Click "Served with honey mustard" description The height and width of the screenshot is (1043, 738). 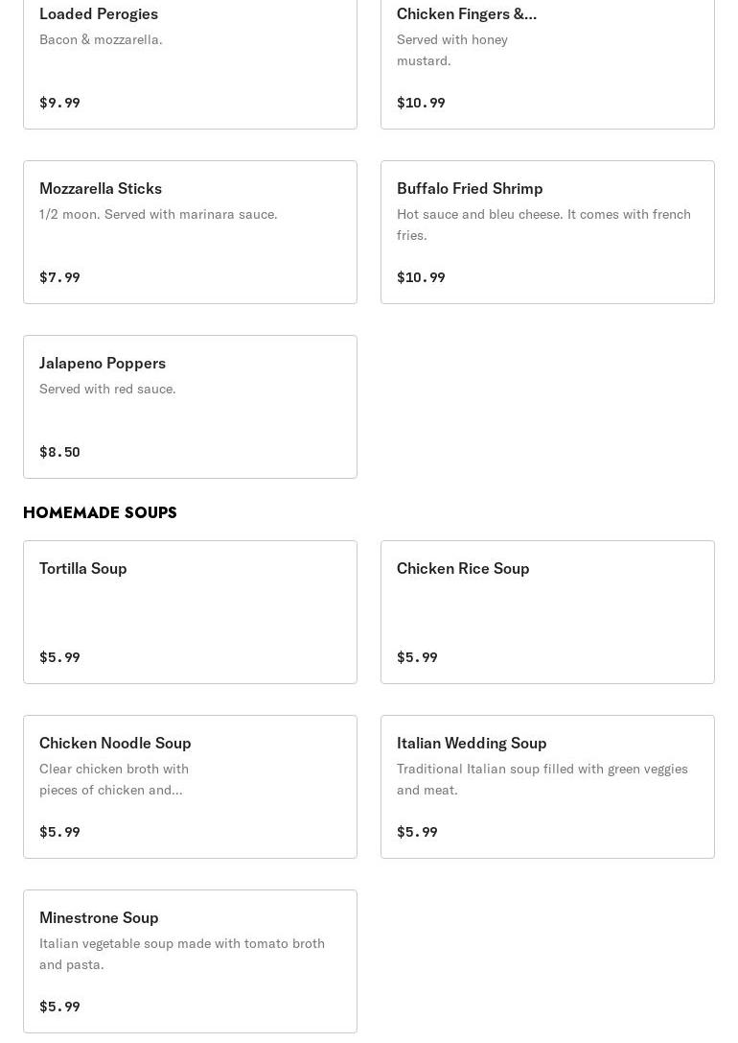pos(452,50)
